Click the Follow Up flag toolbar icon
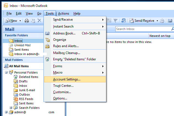 tap(116, 21)
